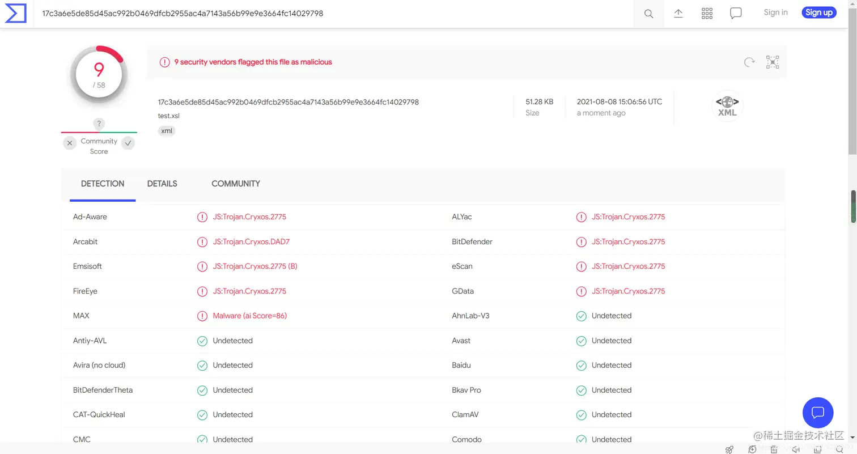The height and width of the screenshot is (454, 857).
Task: Click the hash search input field
Action: pos(334,14)
